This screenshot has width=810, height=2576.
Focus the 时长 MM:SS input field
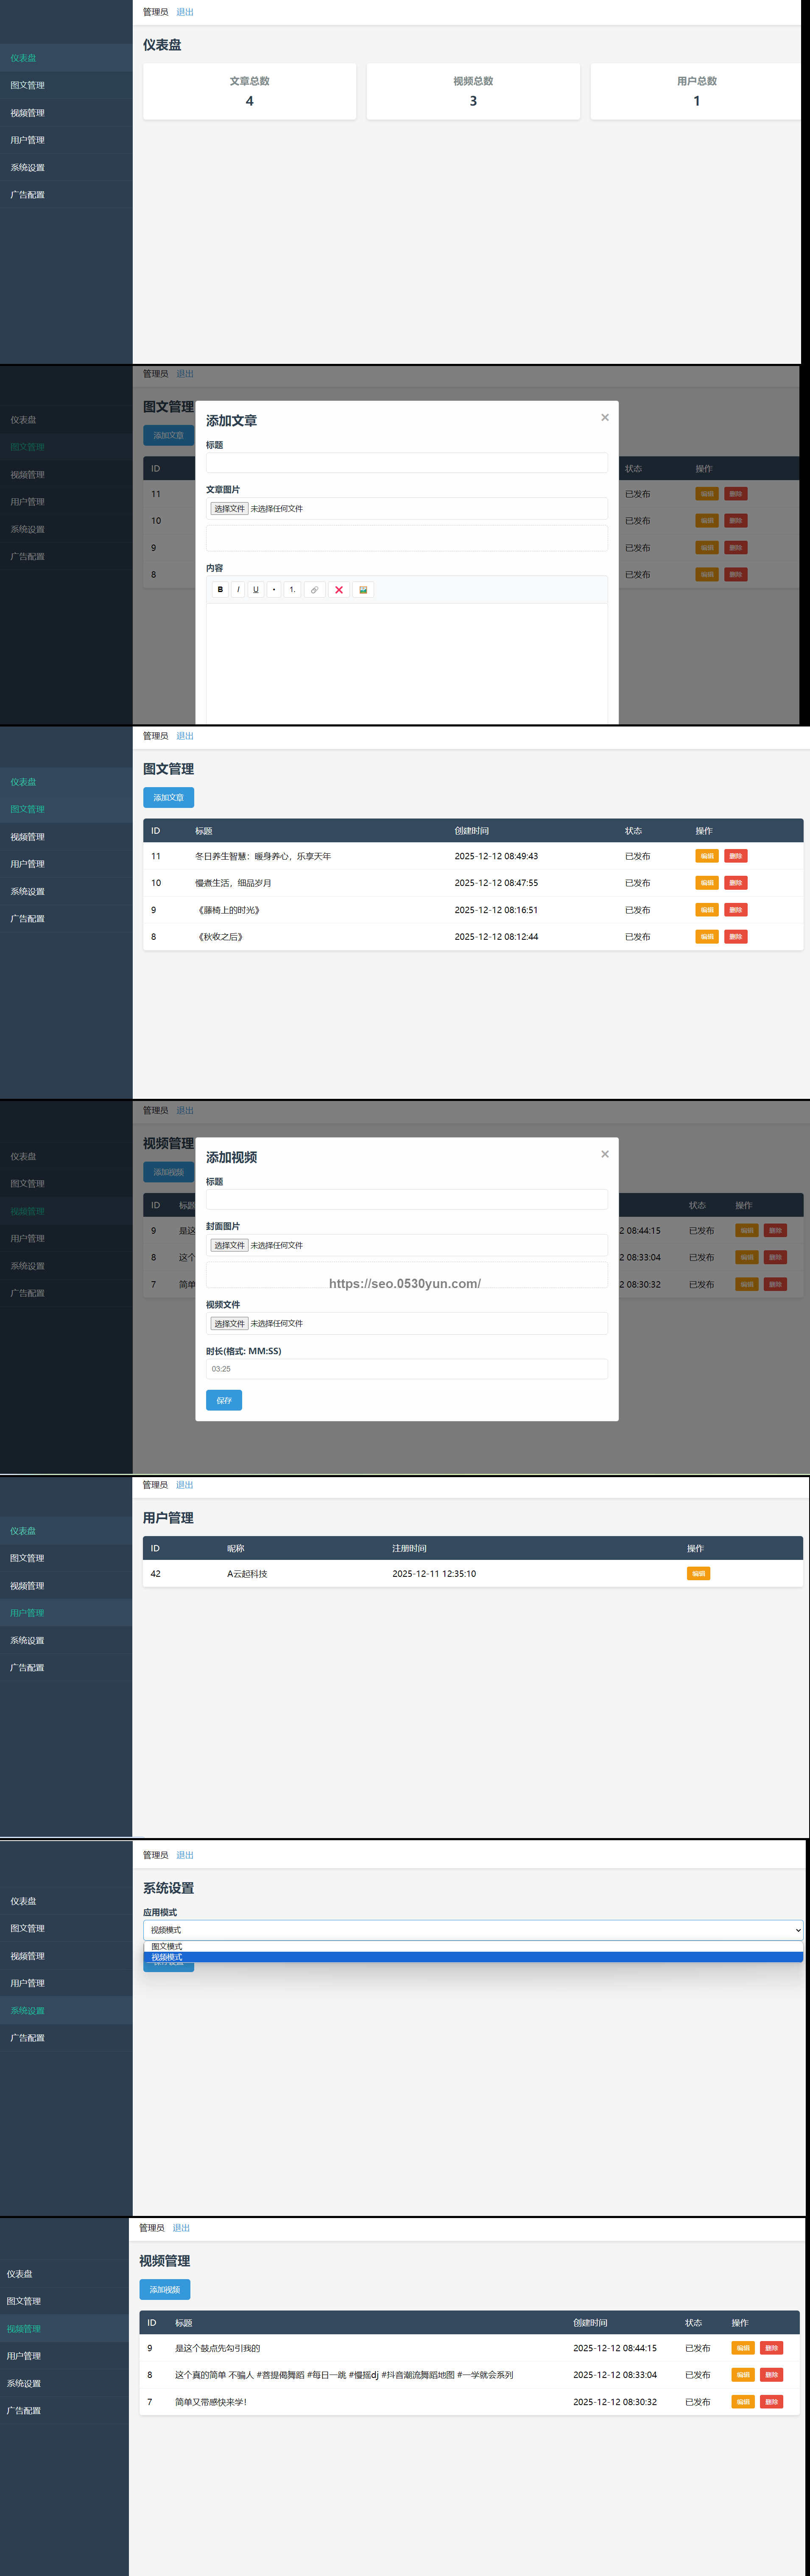click(407, 1369)
